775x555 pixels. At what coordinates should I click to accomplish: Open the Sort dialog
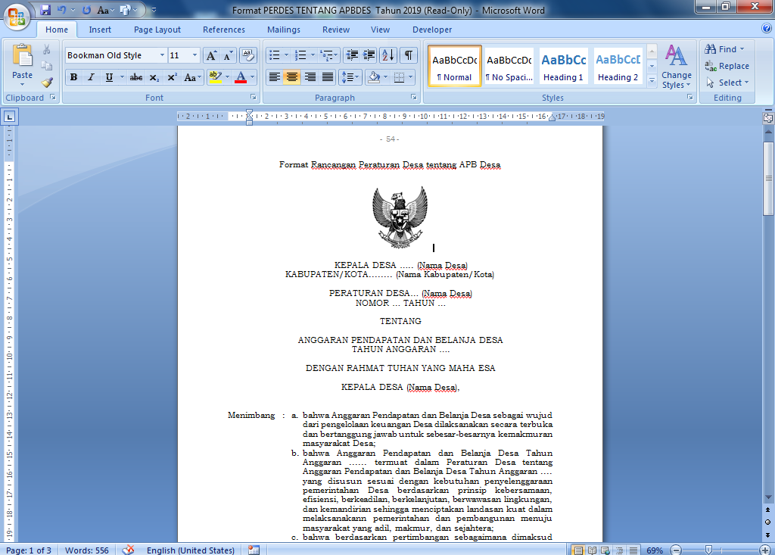387,55
